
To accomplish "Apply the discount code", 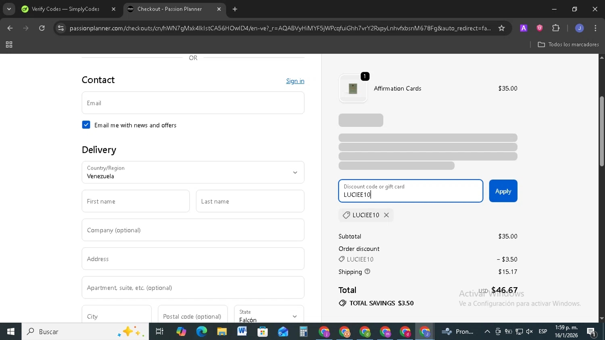I will point(503,191).
